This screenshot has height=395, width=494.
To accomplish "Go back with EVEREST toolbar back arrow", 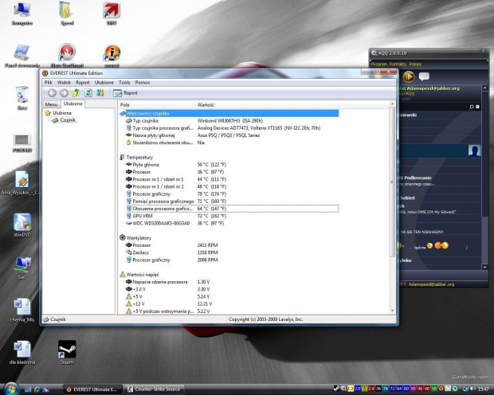I will tap(52, 93).
